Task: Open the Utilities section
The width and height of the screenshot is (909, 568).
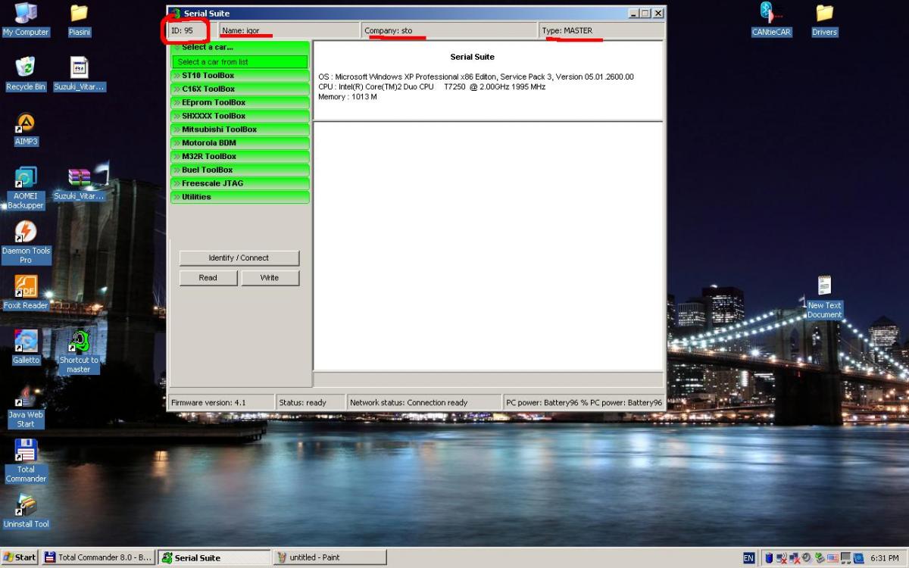Action: (x=240, y=197)
